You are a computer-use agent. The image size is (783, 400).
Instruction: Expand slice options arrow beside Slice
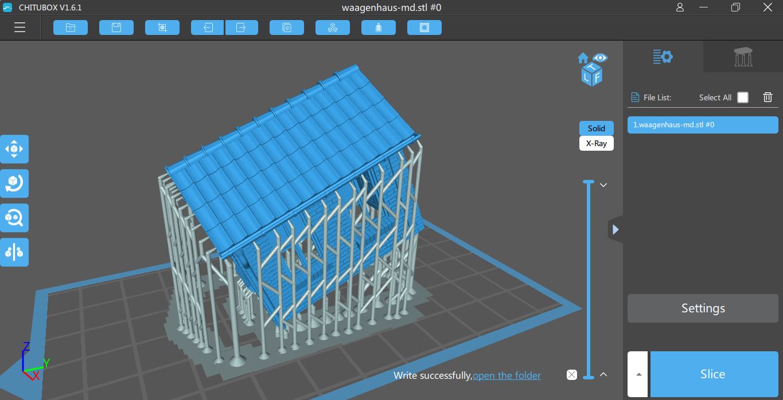pos(638,374)
